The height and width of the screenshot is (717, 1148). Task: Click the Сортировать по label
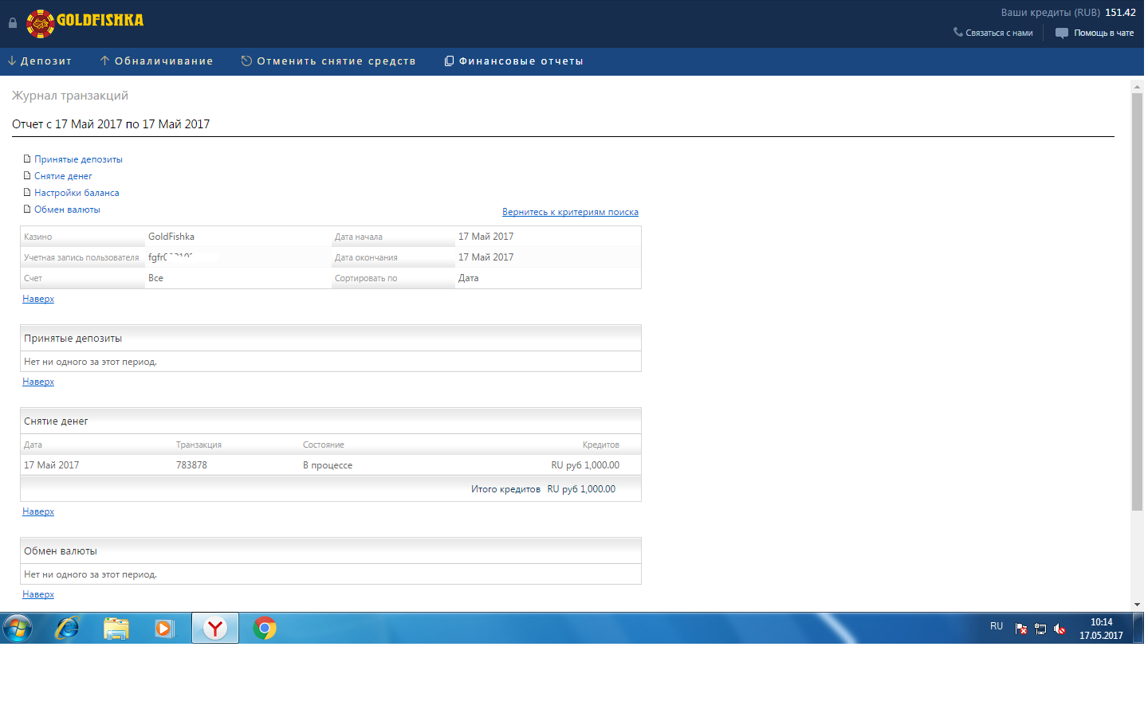pyautogui.click(x=366, y=278)
